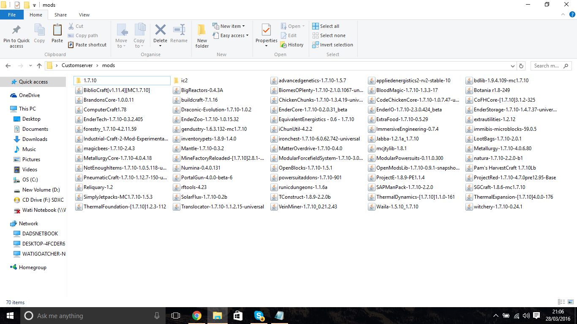
Task: Create a New folder
Action: point(202,36)
